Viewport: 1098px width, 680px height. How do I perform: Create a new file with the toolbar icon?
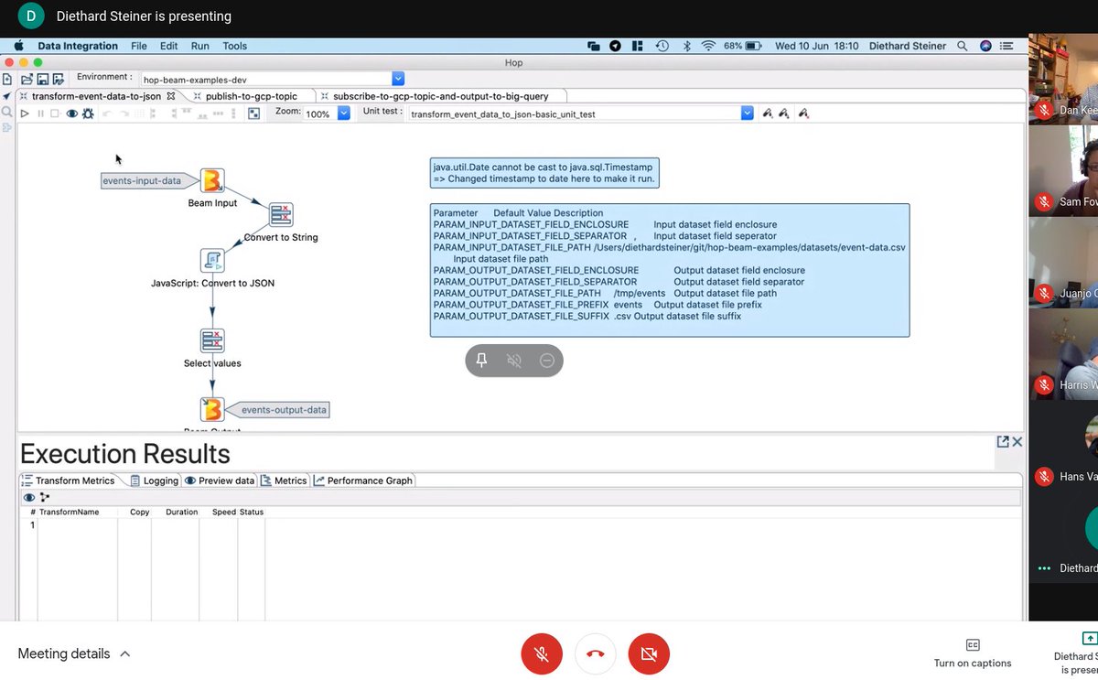(x=7, y=80)
